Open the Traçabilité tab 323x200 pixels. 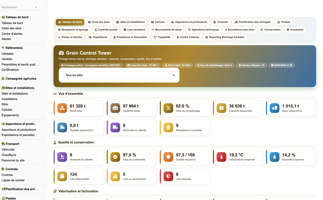click(x=162, y=37)
